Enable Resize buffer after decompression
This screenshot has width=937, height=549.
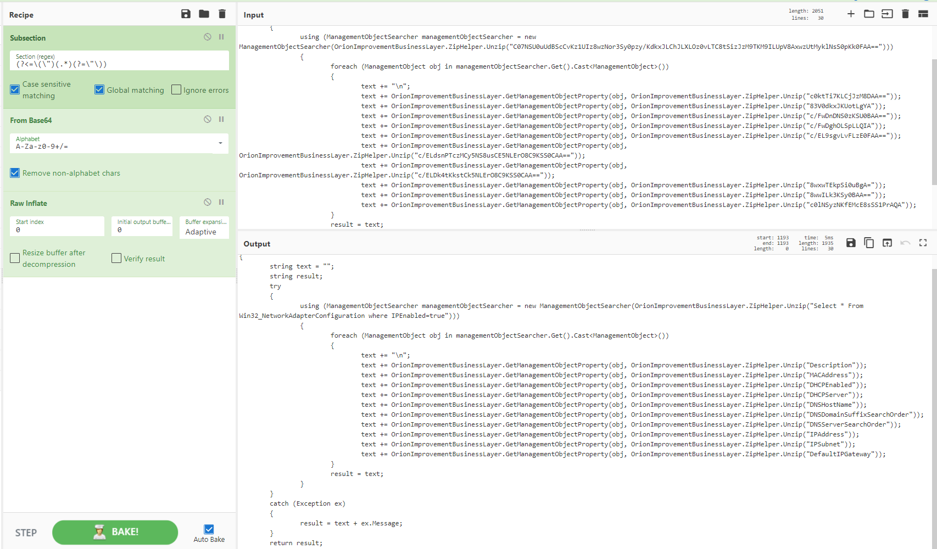(15, 258)
